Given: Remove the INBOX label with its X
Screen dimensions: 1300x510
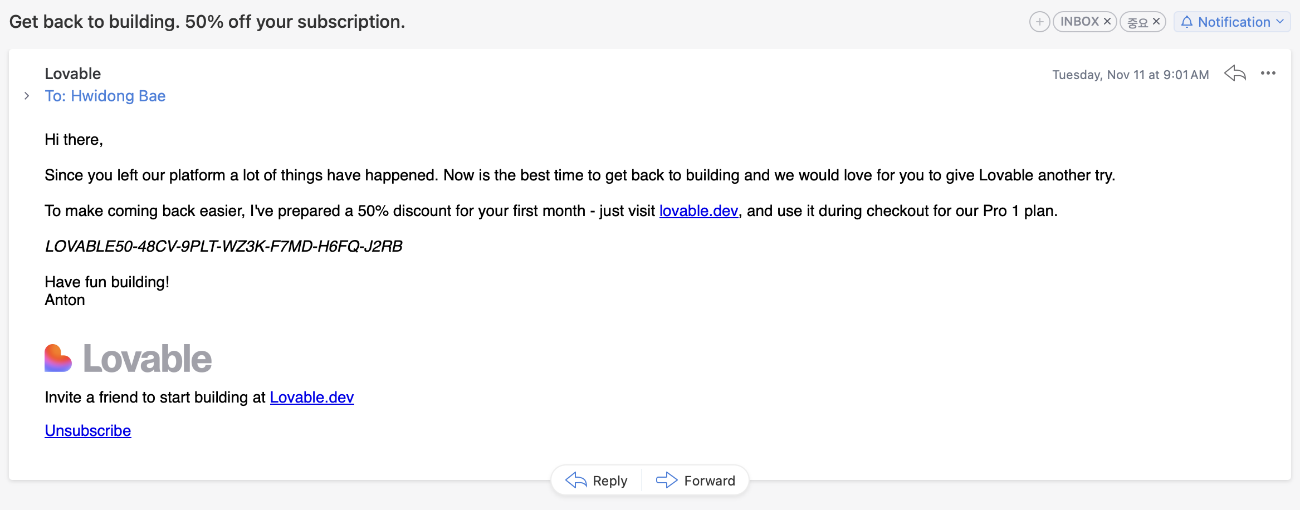Looking at the screenshot, I should [x=1107, y=22].
